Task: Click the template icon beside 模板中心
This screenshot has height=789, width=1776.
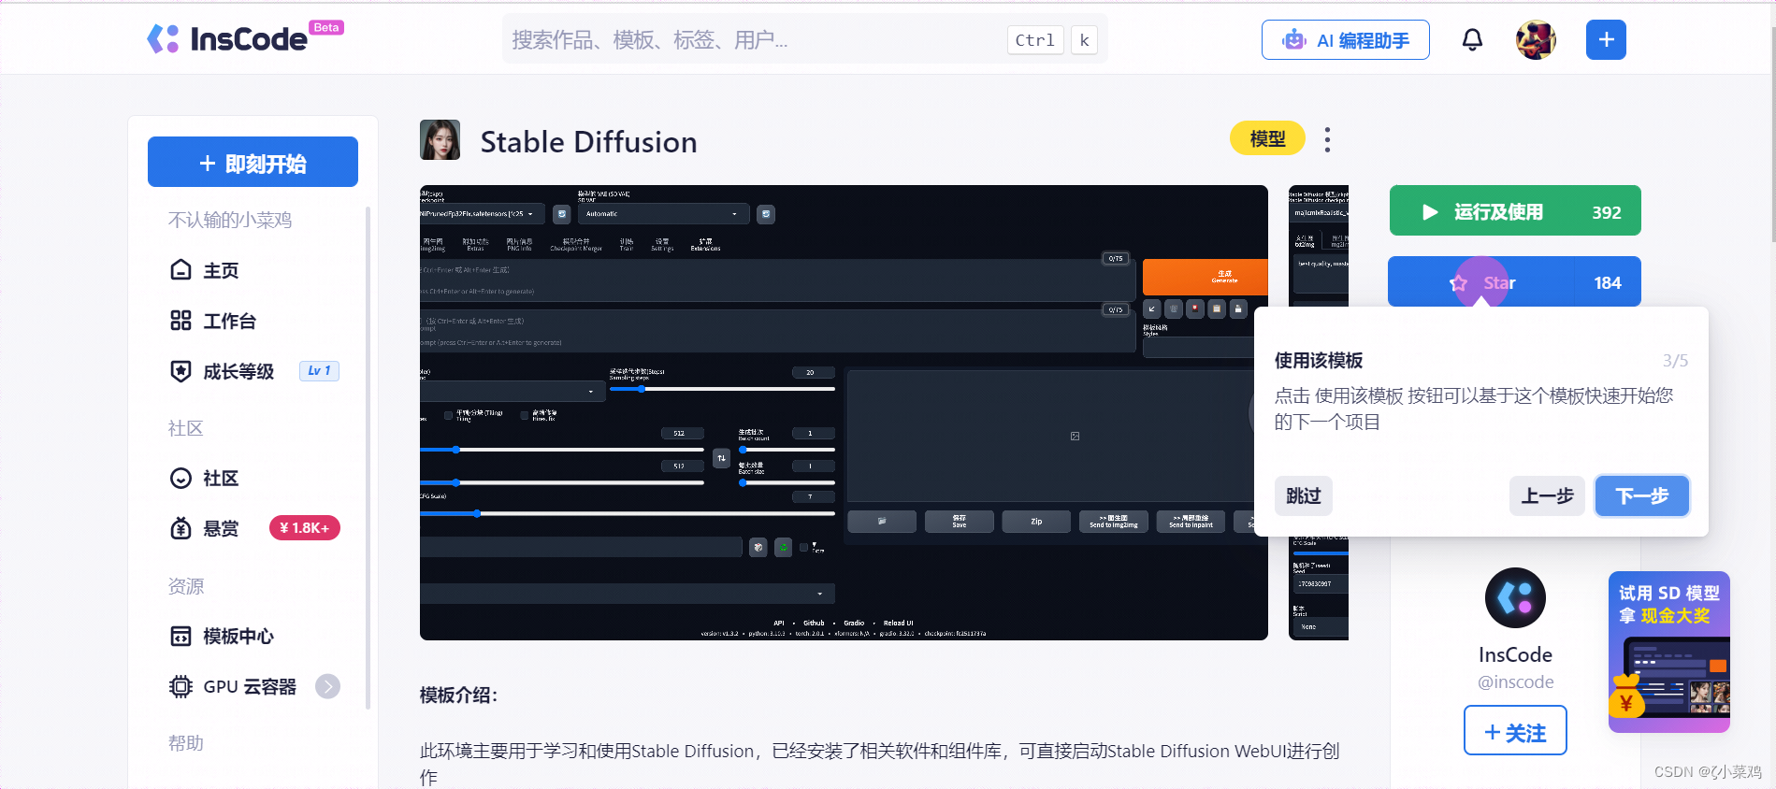Action: [x=180, y=636]
